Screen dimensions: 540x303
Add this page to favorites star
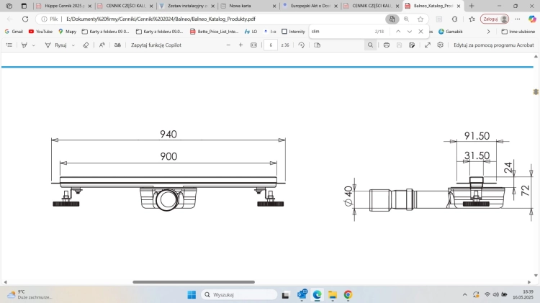click(x=420, y=19)
